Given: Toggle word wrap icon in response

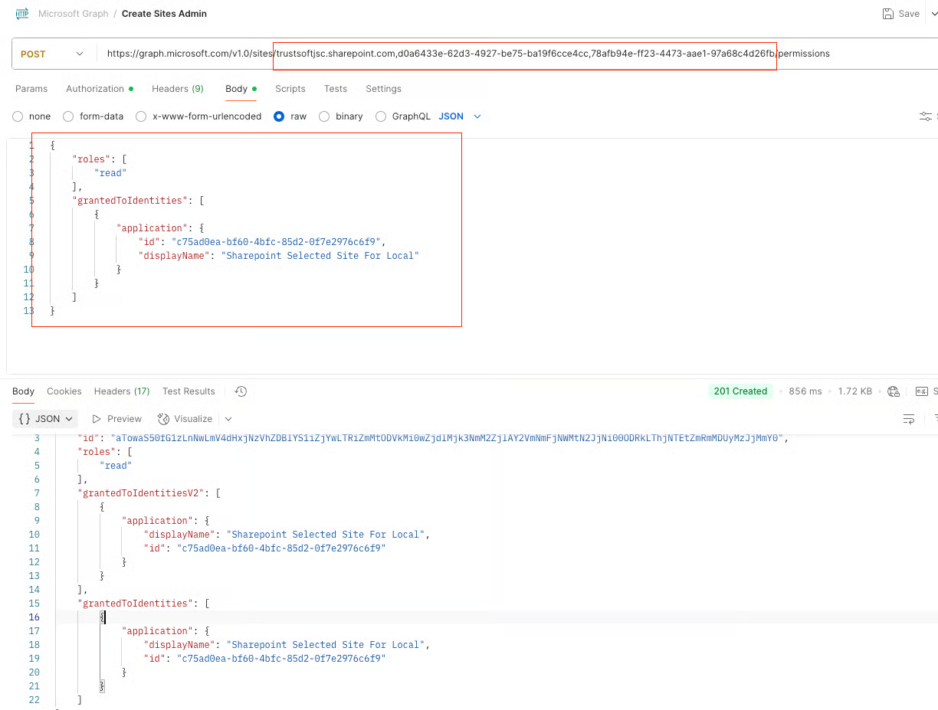Looking at the screenshot, I should click(909, 419).
